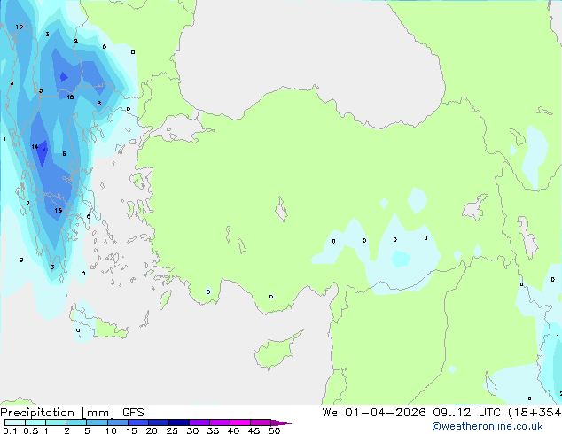Click the 14 mm value on the map
562x434 pixels.
pyautogui.click(x=35, y=147)
